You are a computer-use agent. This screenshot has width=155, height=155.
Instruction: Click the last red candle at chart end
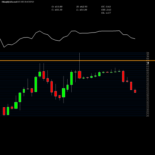[135, 91]
